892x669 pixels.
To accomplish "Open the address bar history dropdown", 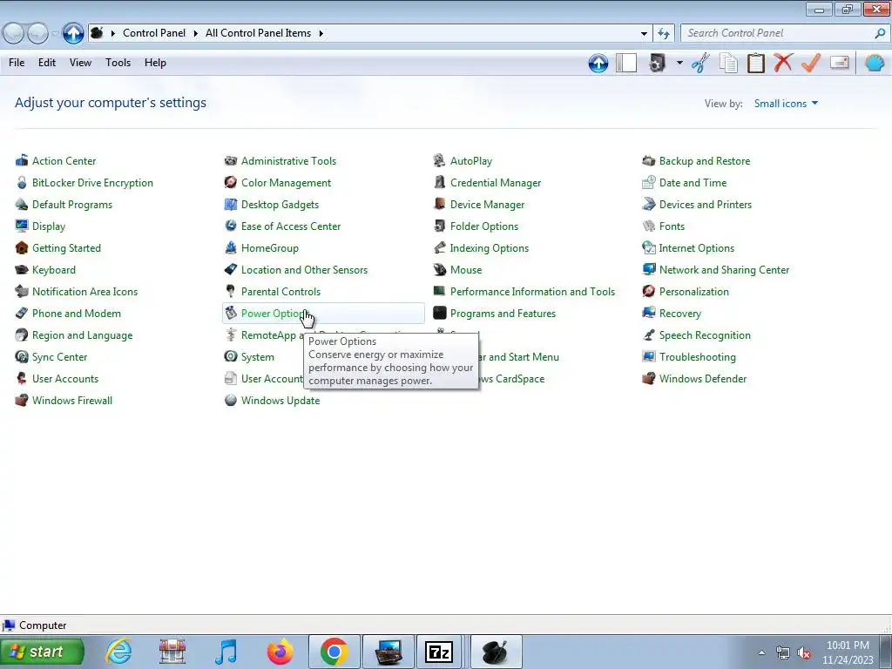I will (x=644, y=34).
